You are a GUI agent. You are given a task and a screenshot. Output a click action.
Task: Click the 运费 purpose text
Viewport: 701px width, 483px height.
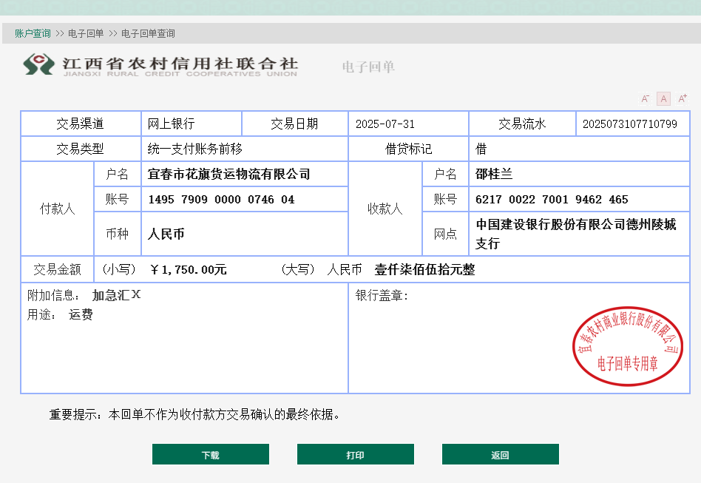pyautogui.click(x=81, y=315)
